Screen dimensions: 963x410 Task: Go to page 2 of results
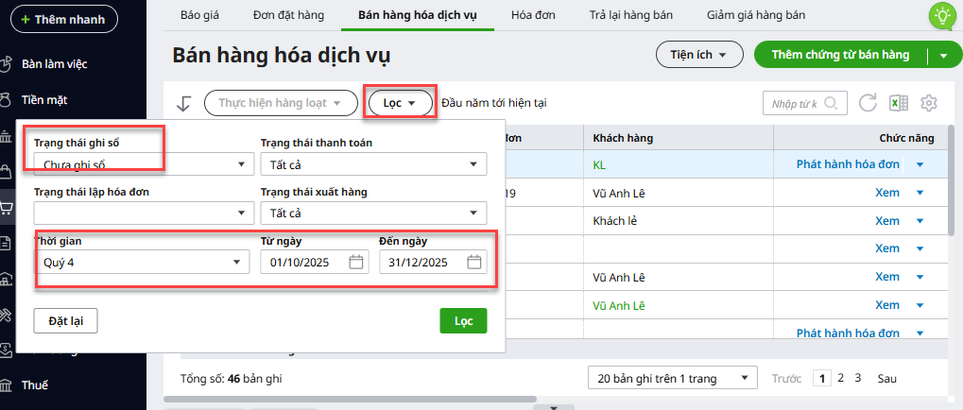[841, 378]
